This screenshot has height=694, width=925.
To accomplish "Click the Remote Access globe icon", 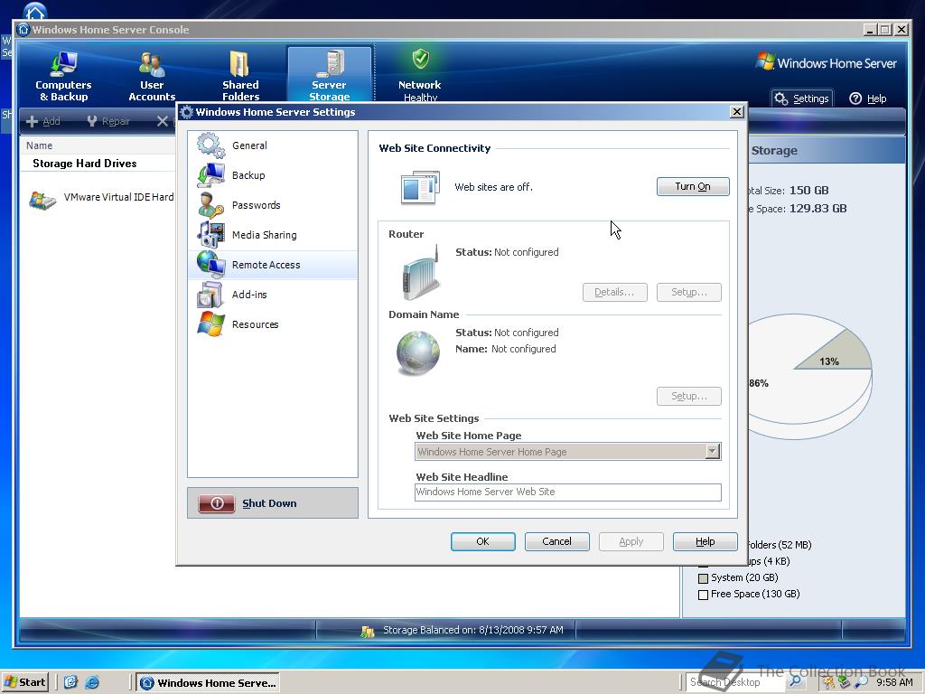I will [210, 265].
